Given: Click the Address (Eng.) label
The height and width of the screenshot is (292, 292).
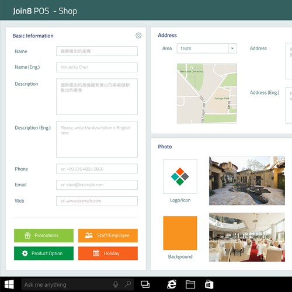Looking at the screenshot, I should 265,93.
